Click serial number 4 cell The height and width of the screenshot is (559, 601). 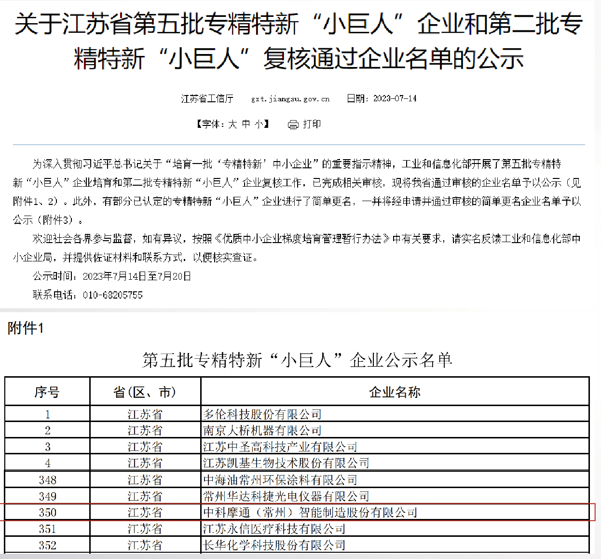(47, 463)
